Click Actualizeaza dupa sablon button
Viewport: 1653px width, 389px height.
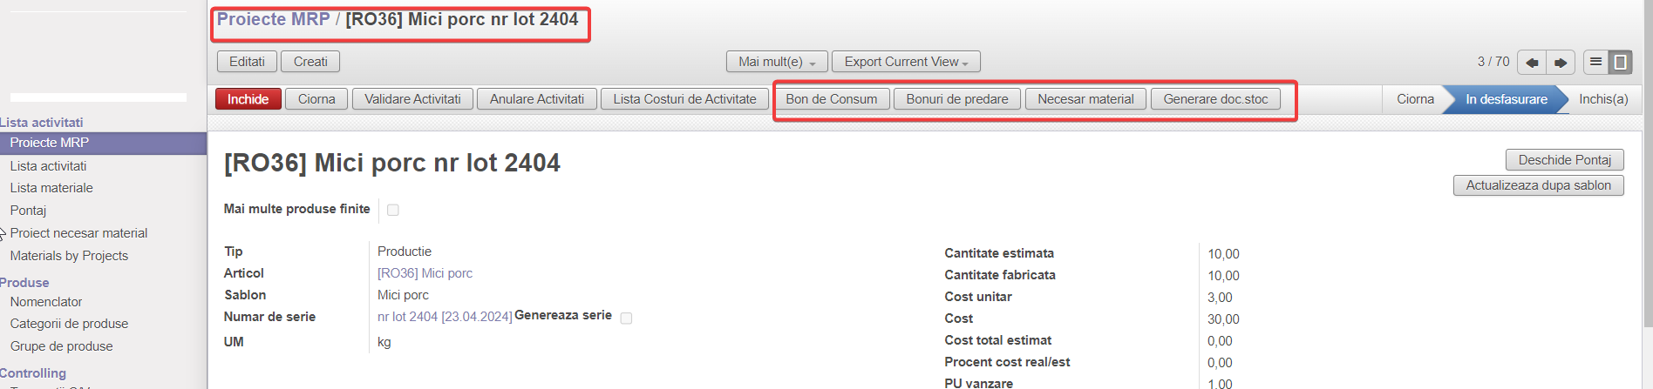[1538, 185]
